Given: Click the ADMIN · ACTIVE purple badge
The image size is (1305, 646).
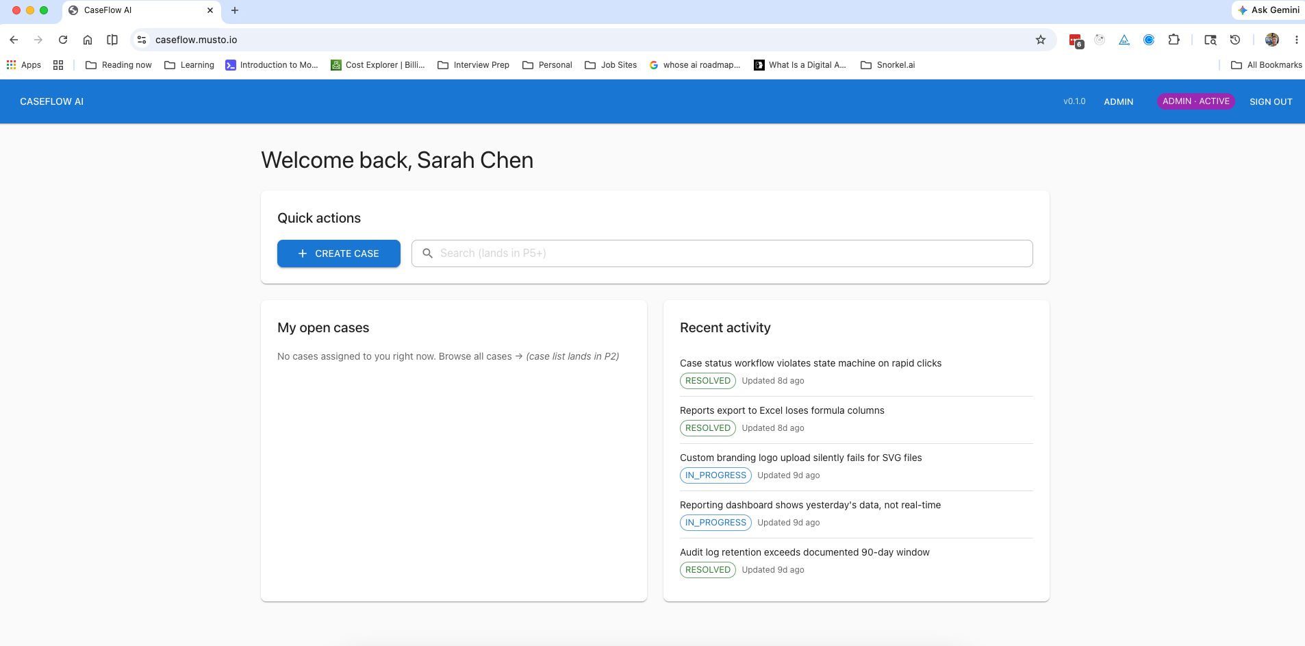Looking at the screenshot, I should click(x=1196, y=101).
